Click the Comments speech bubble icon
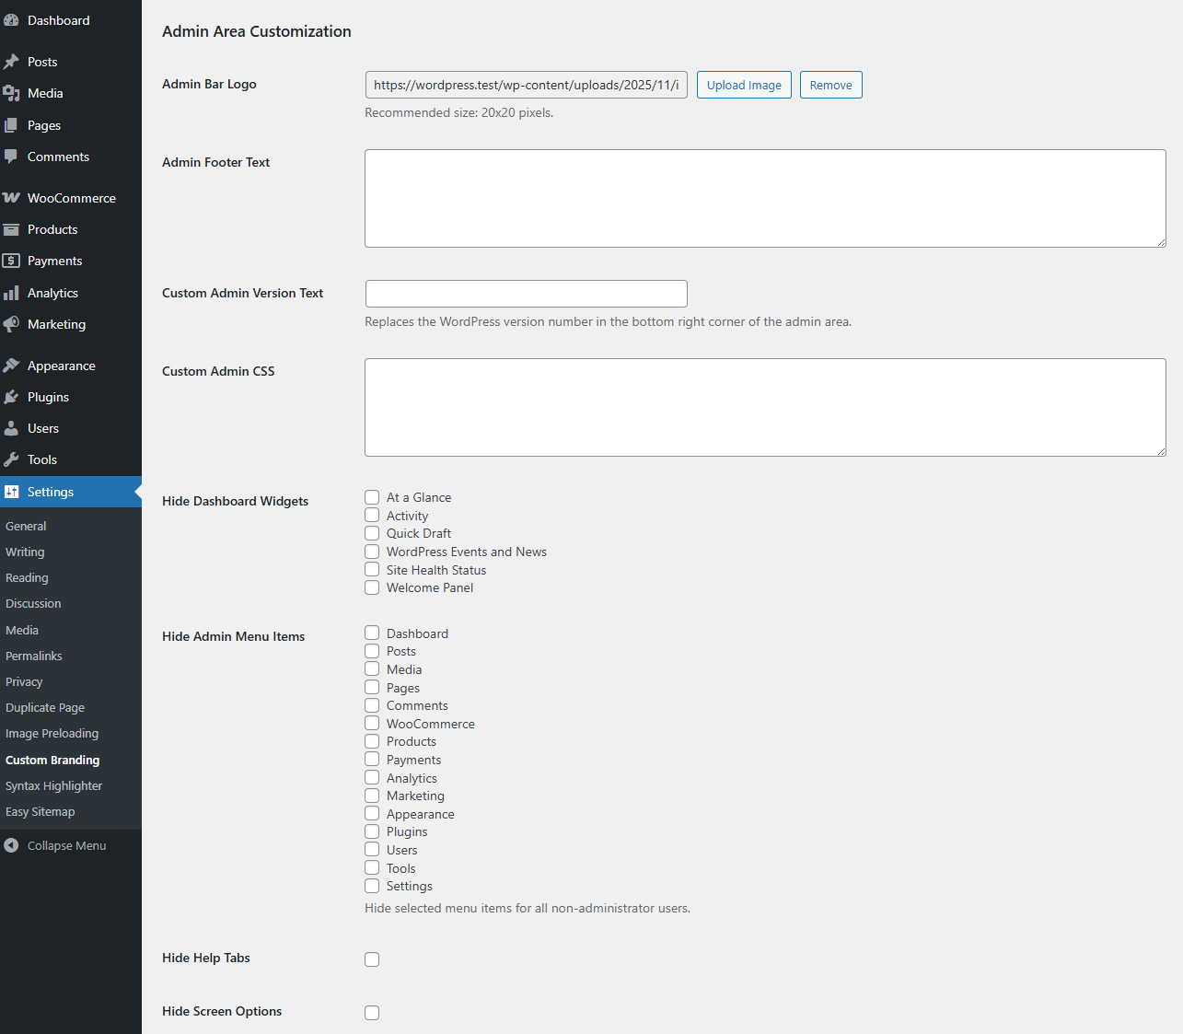The width and height of the screenshot is (1183, 1034). tap(11, 157)
